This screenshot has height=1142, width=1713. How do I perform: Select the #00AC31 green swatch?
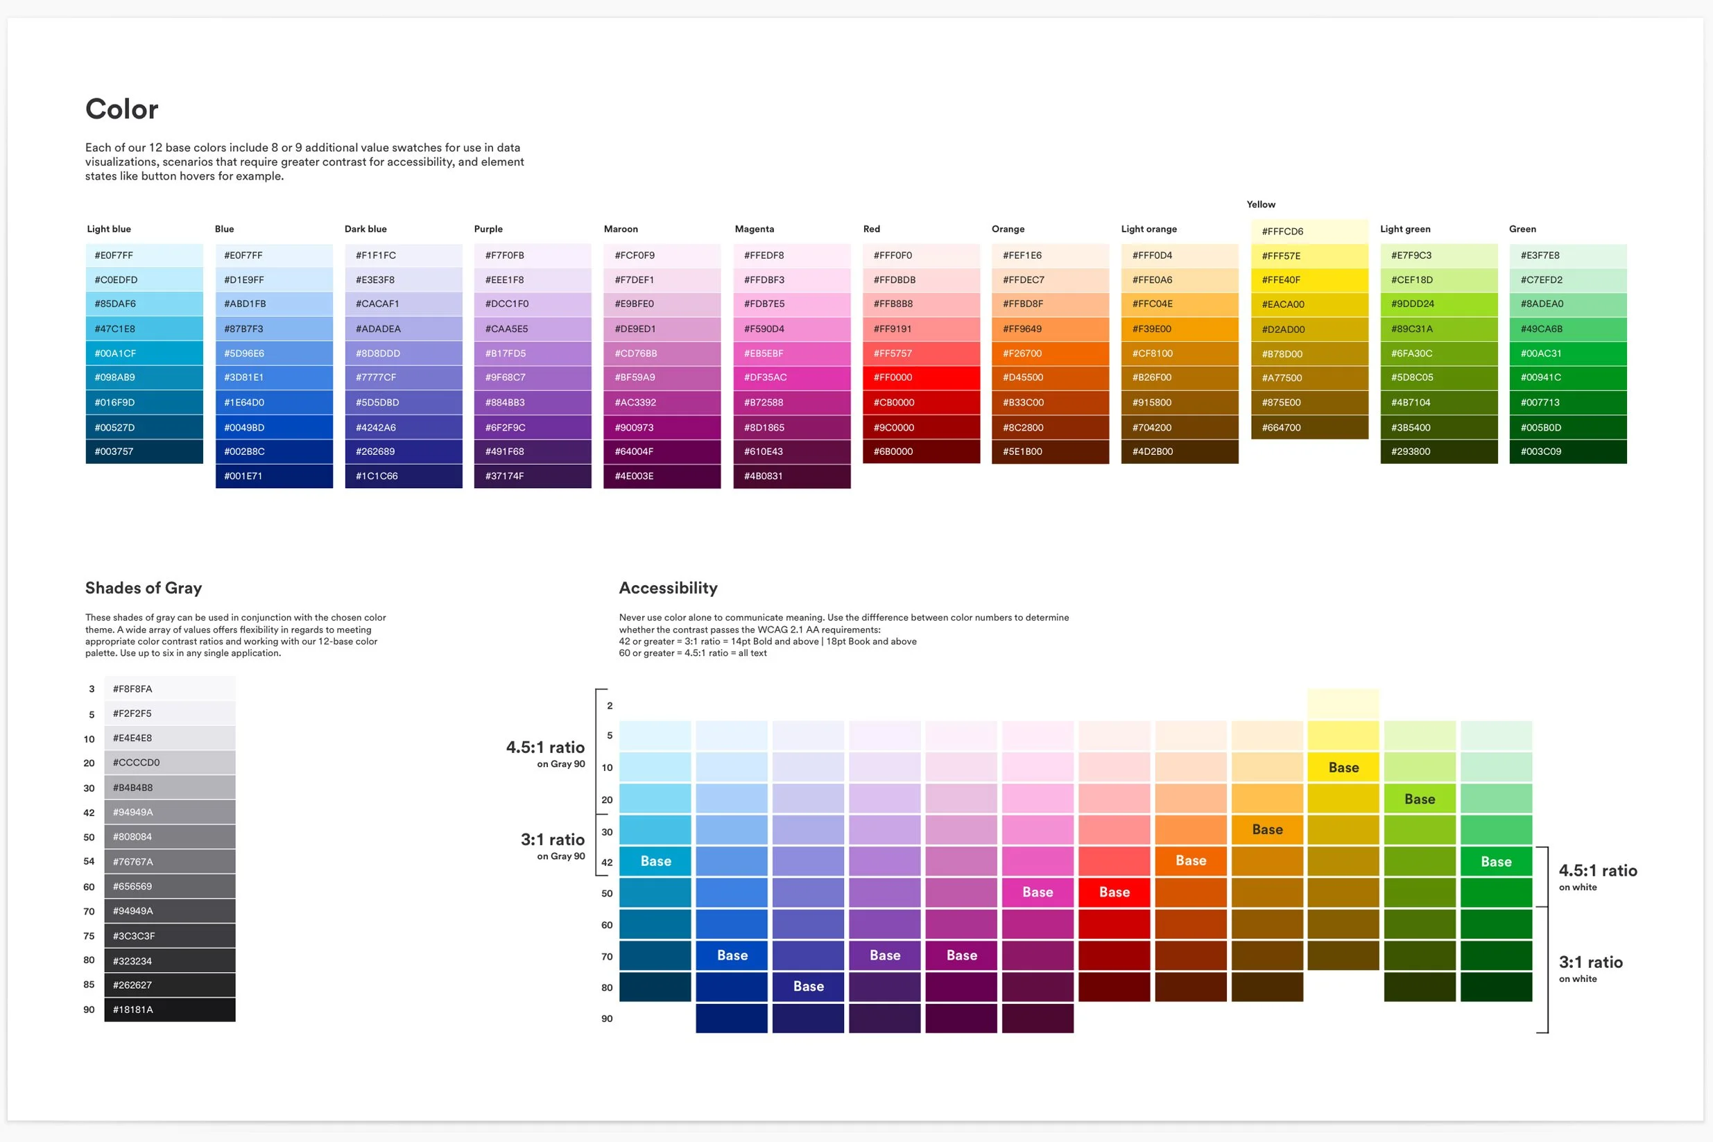(x=1568, y=353)
